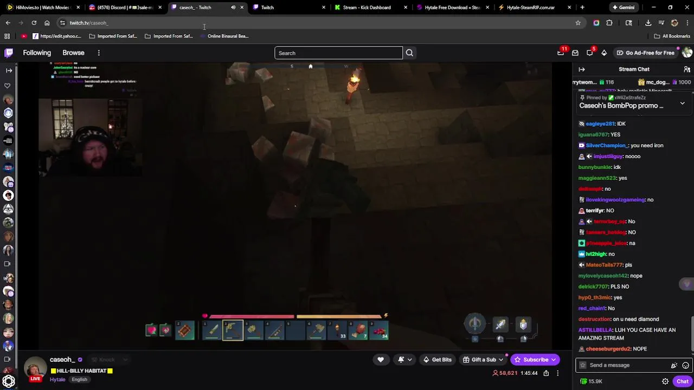The height and width of the screenshot is (390, 694).
Task: Open the chat emote picker
Action: click(x=685, y=366)
